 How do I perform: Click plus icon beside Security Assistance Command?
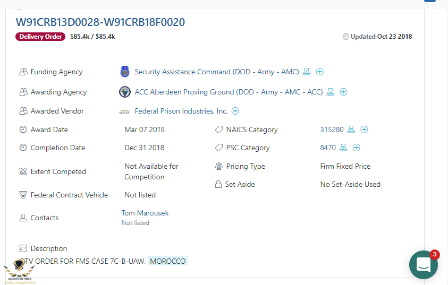click(x=320, y=72)
